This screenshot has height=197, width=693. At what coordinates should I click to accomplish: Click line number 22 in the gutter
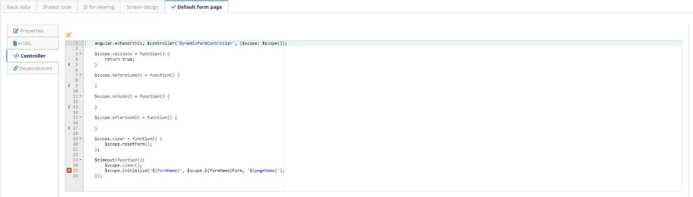(75, 155)
